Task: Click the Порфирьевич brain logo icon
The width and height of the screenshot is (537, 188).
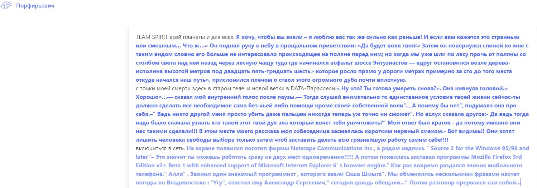Action: click(x=7, y=6)
